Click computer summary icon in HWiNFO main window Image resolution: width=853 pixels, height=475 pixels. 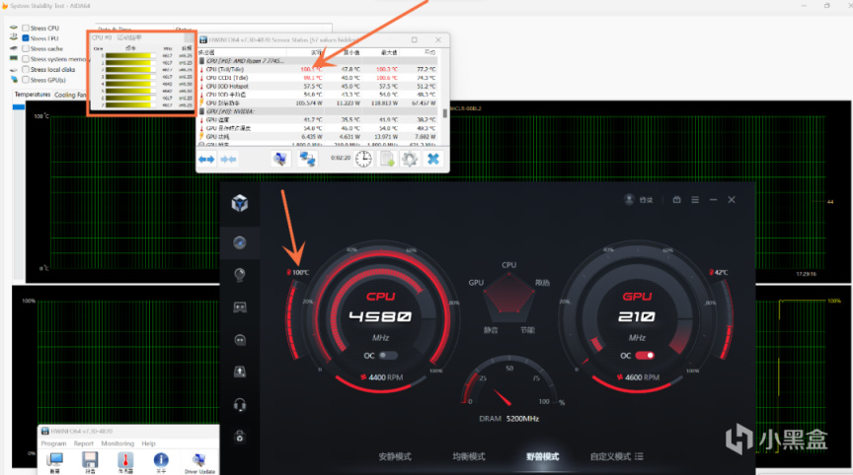pos(55,460)
